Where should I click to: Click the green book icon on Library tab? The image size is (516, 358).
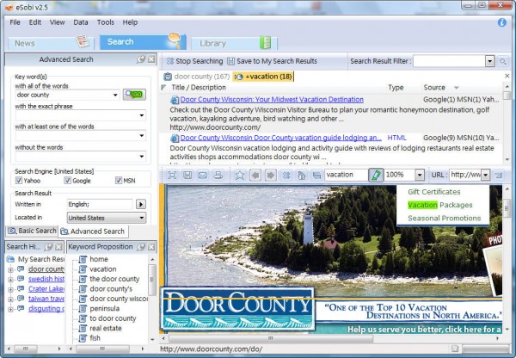point(265,42)
